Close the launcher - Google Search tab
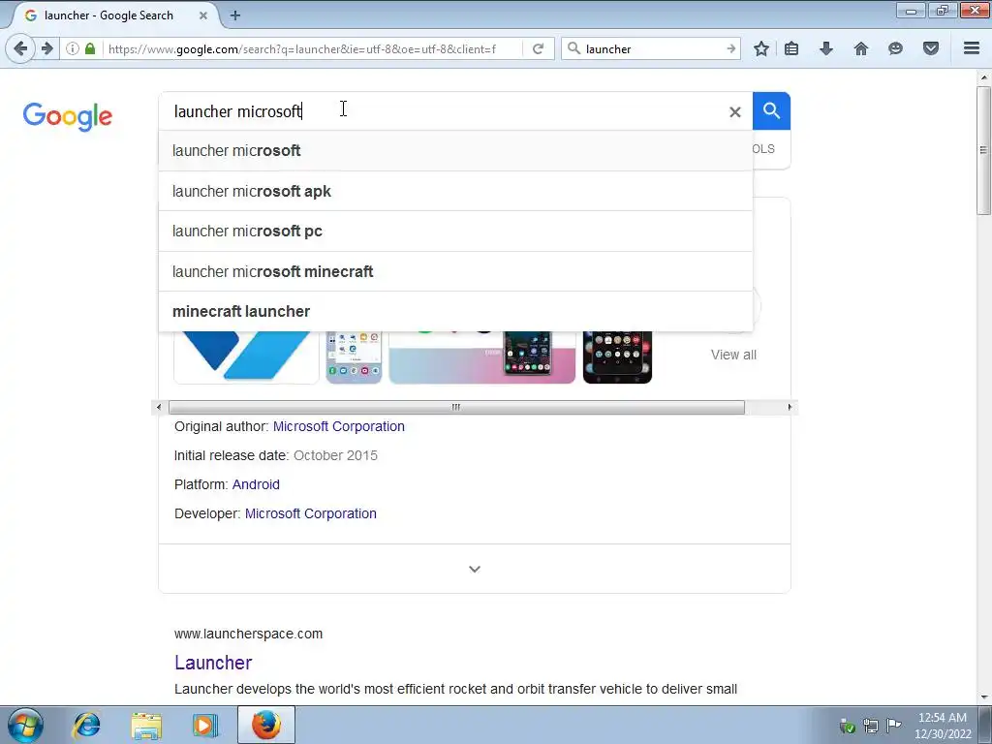 click(203, 15)
